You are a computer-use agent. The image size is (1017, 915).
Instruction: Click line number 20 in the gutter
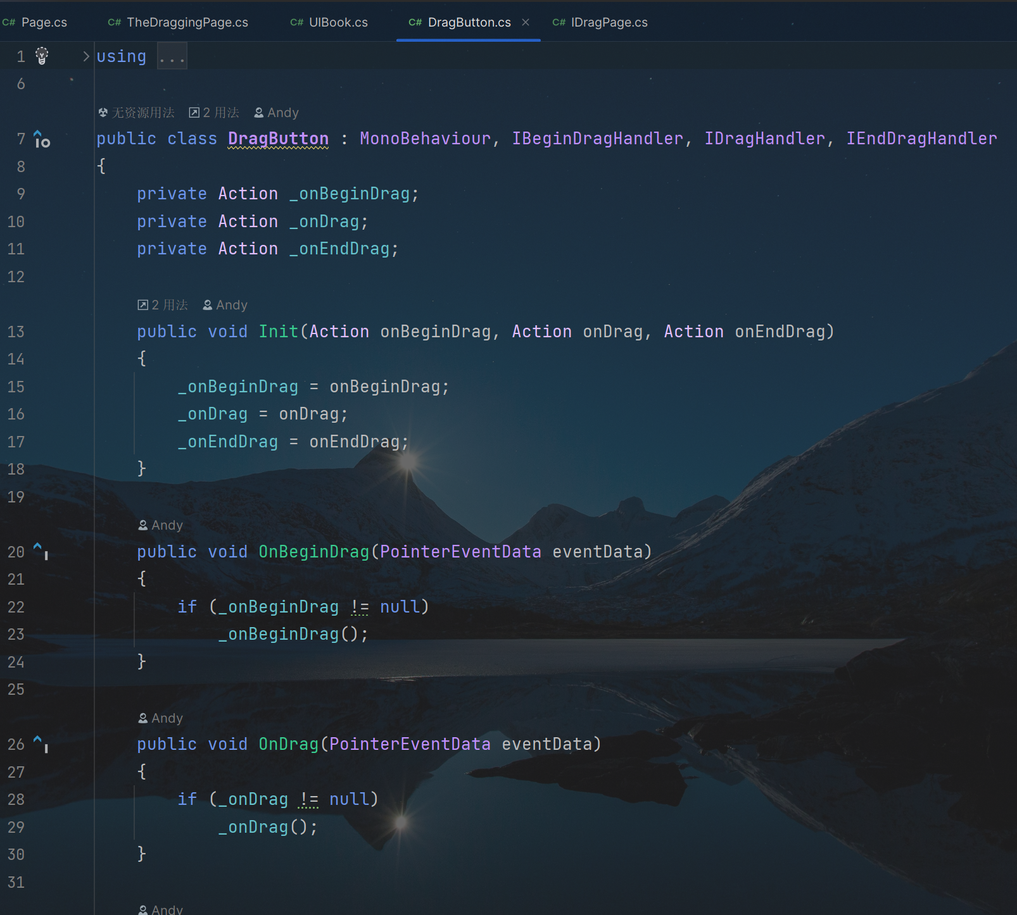point(16,552)
